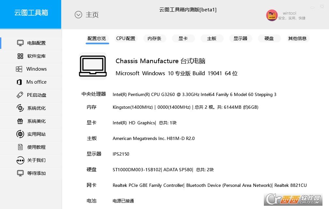Select PE启动盘 sidebar label
This screenshot has height=209, width=329.
pyautogui.click(x=36, y=95)
